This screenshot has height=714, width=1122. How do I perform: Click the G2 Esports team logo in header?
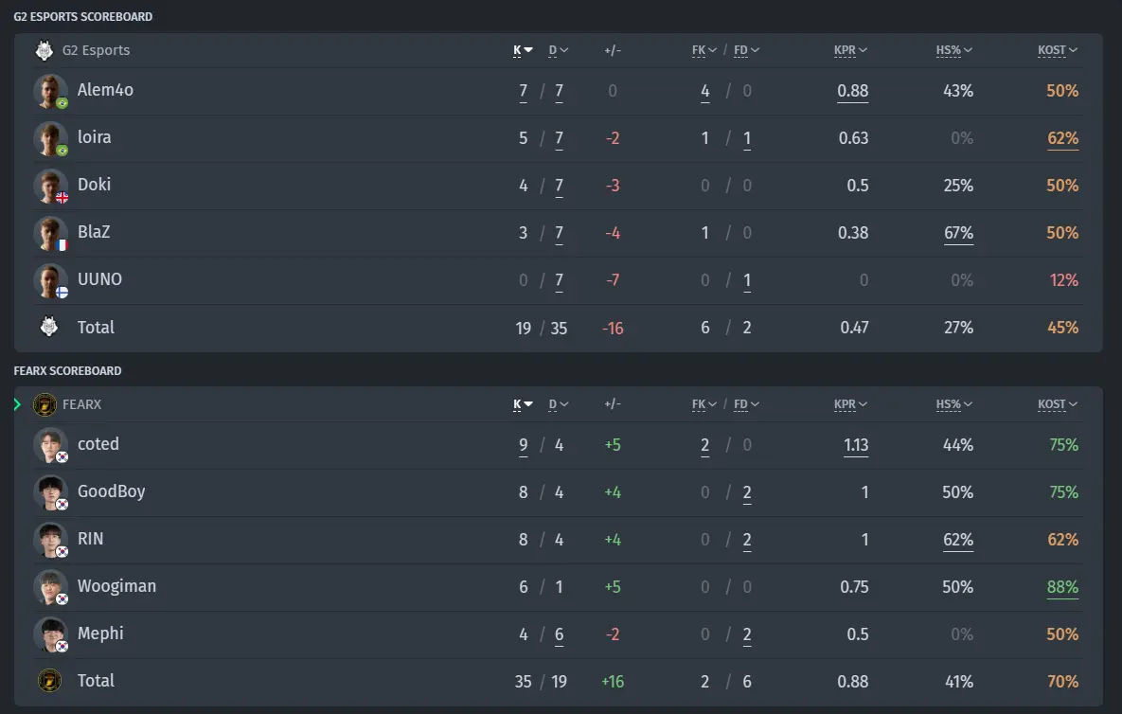[x=45, y=50]
